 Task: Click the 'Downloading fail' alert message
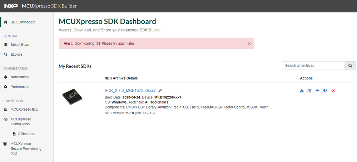(104, 44)
